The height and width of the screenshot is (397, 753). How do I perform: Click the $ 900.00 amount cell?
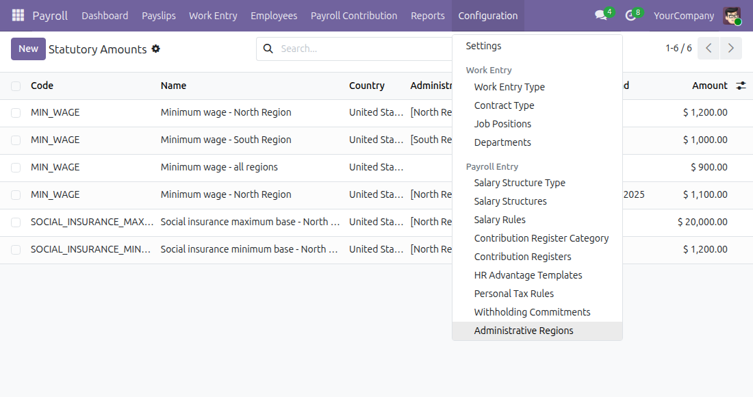tap(709, 167)
